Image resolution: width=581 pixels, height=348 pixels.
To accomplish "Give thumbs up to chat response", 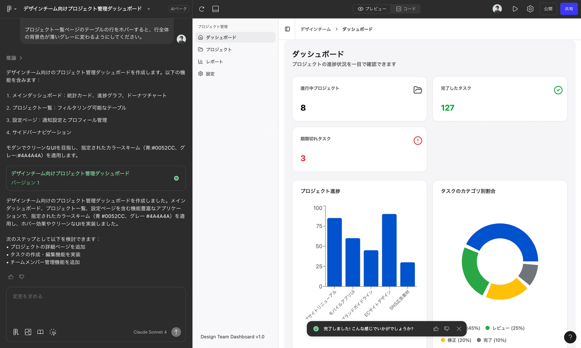I will pos(11,277).
